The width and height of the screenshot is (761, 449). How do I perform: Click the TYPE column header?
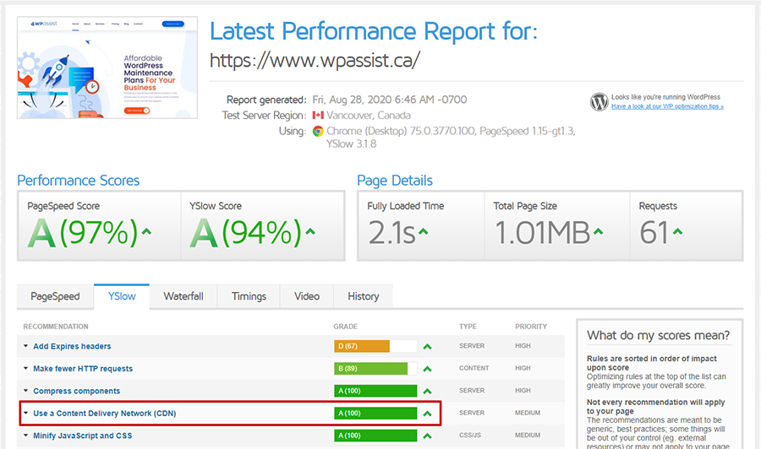click(x=468, y=327)
